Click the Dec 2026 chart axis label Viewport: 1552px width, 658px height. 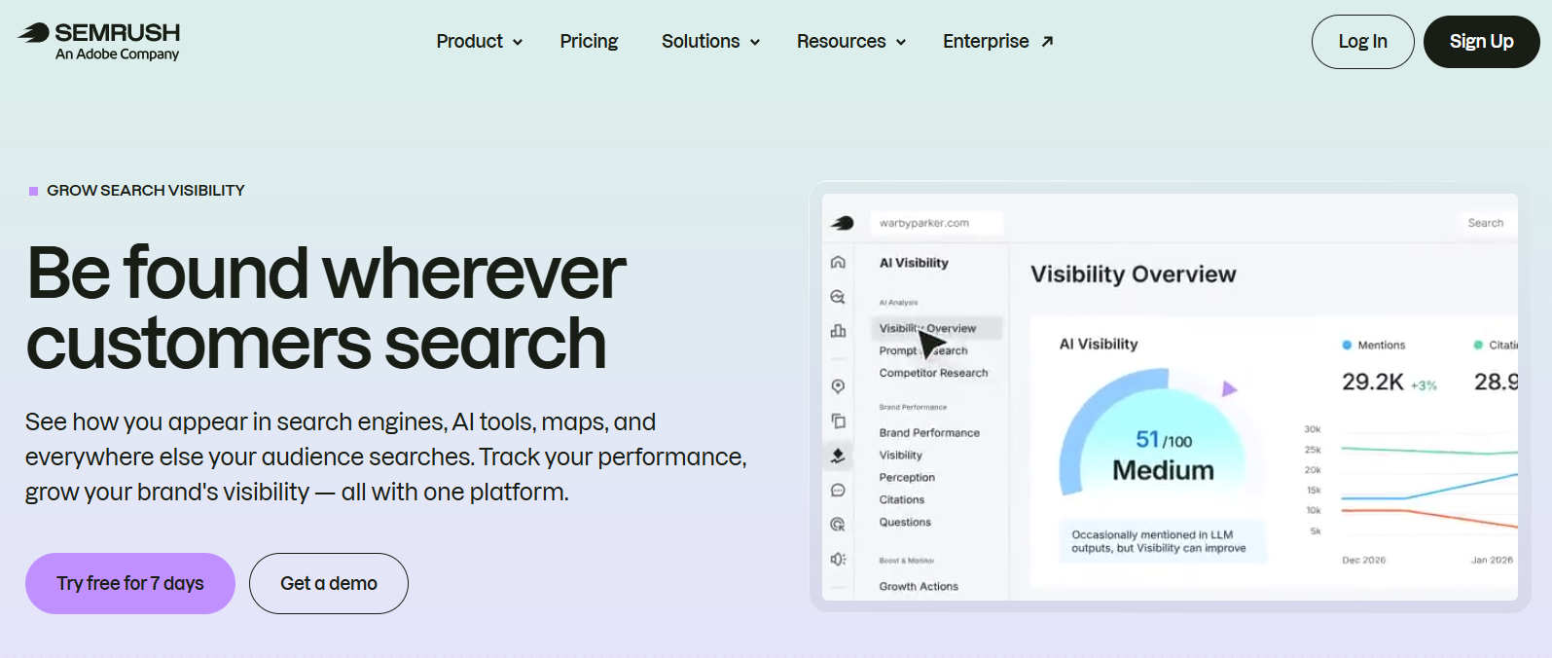click(x=1363, y=561)
